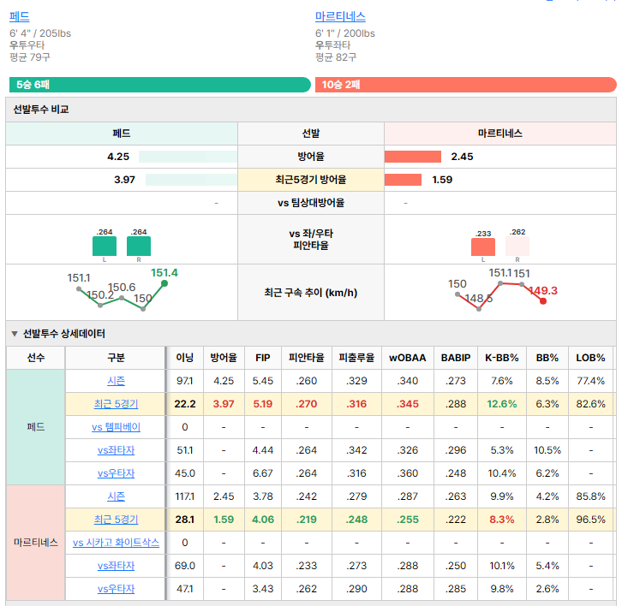
Task: Click 마르티네스's 시즌 row link
Action: click(116, 496)
